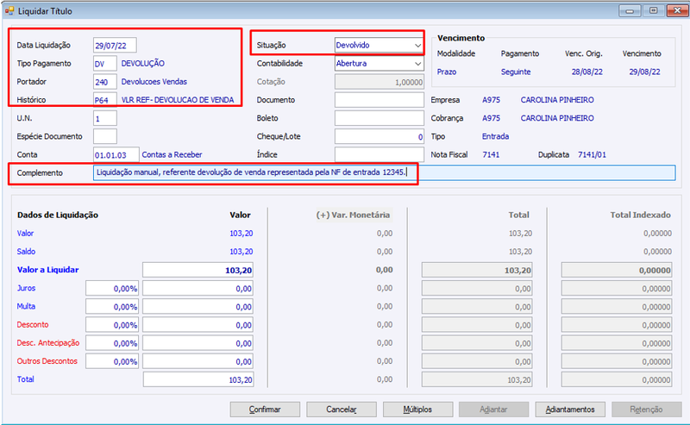Minimize the Liquidar Título window
690x425 pixels.
point(630,10)
